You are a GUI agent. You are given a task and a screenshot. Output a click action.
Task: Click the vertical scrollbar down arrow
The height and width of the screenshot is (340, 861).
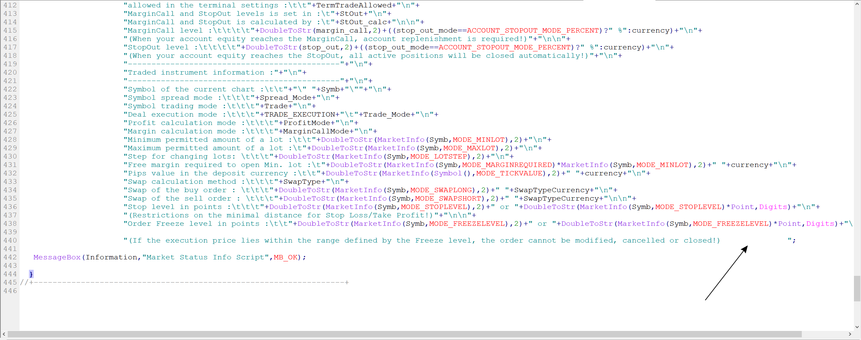[857, 327]
